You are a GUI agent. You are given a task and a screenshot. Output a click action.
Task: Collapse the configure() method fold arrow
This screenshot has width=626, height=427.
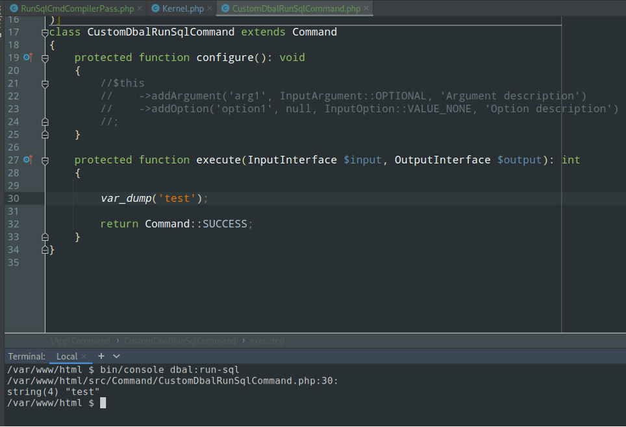coord(44,58)
